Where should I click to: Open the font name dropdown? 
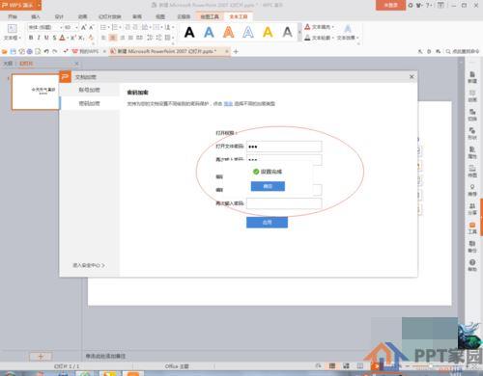click(x=61, y=28)
